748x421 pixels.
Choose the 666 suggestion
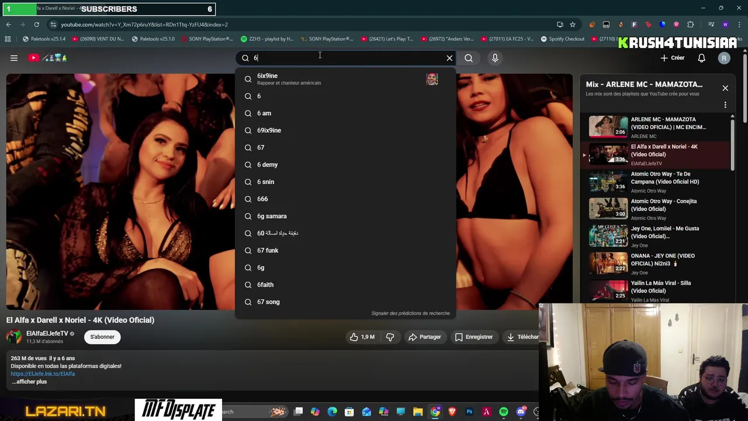coord(345,199)
